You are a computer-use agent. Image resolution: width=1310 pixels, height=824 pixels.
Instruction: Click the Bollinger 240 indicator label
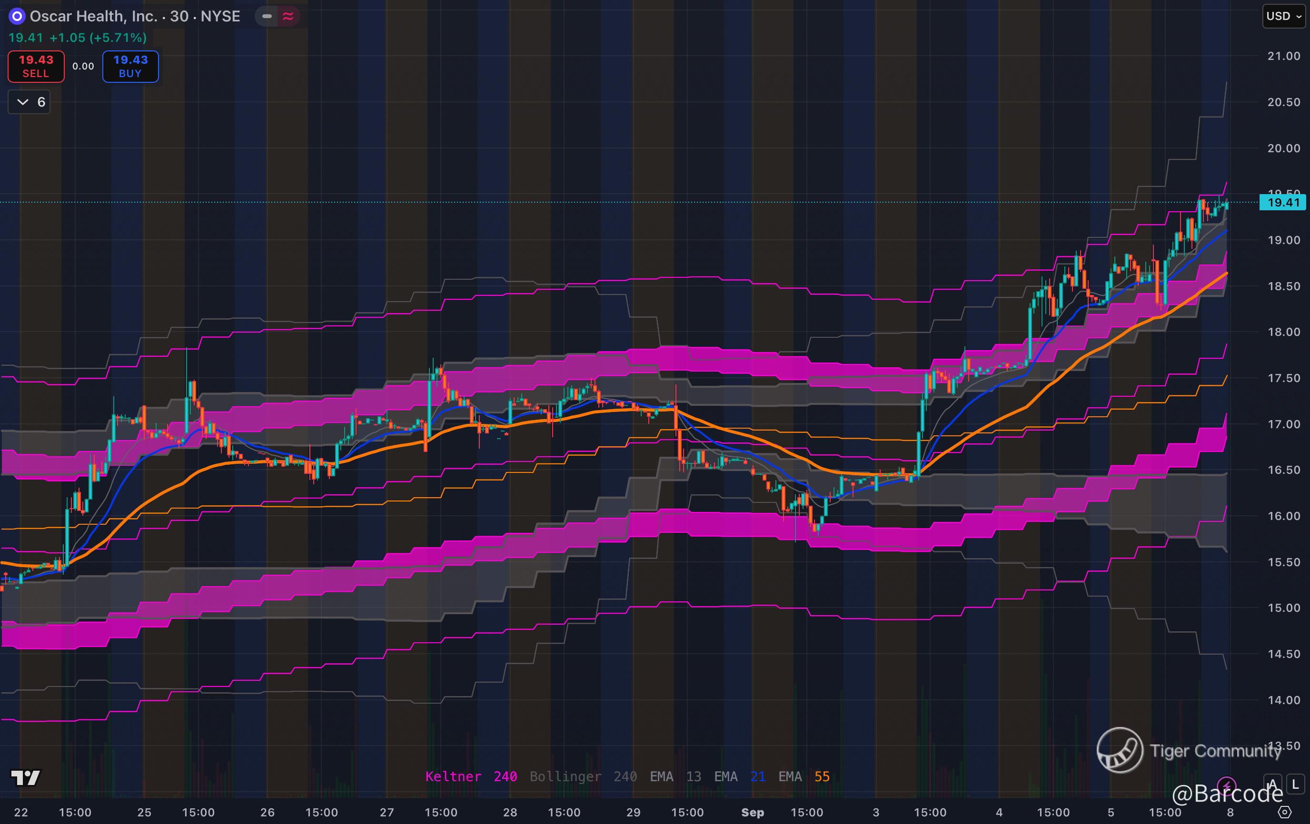pos(583,776)
